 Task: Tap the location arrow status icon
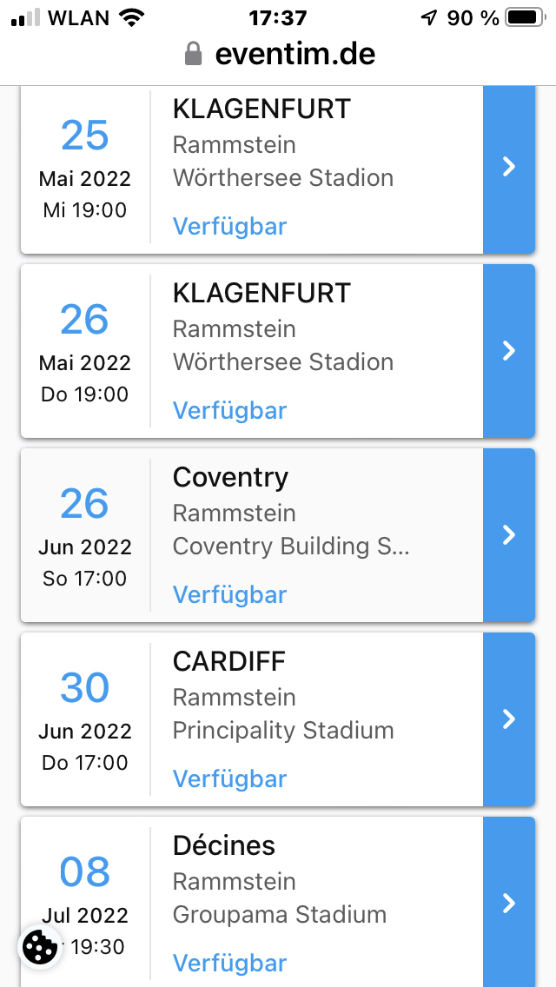428,17
